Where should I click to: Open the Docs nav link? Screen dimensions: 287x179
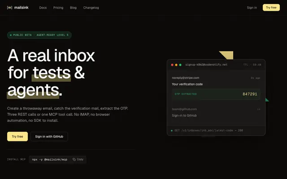(43, 8)
